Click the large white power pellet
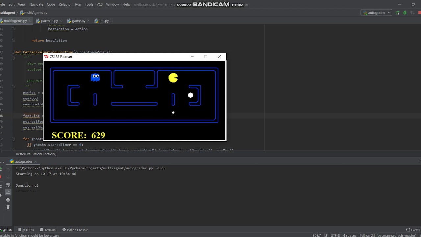Viewport: 421px width, 237px height. click(190, 95)
